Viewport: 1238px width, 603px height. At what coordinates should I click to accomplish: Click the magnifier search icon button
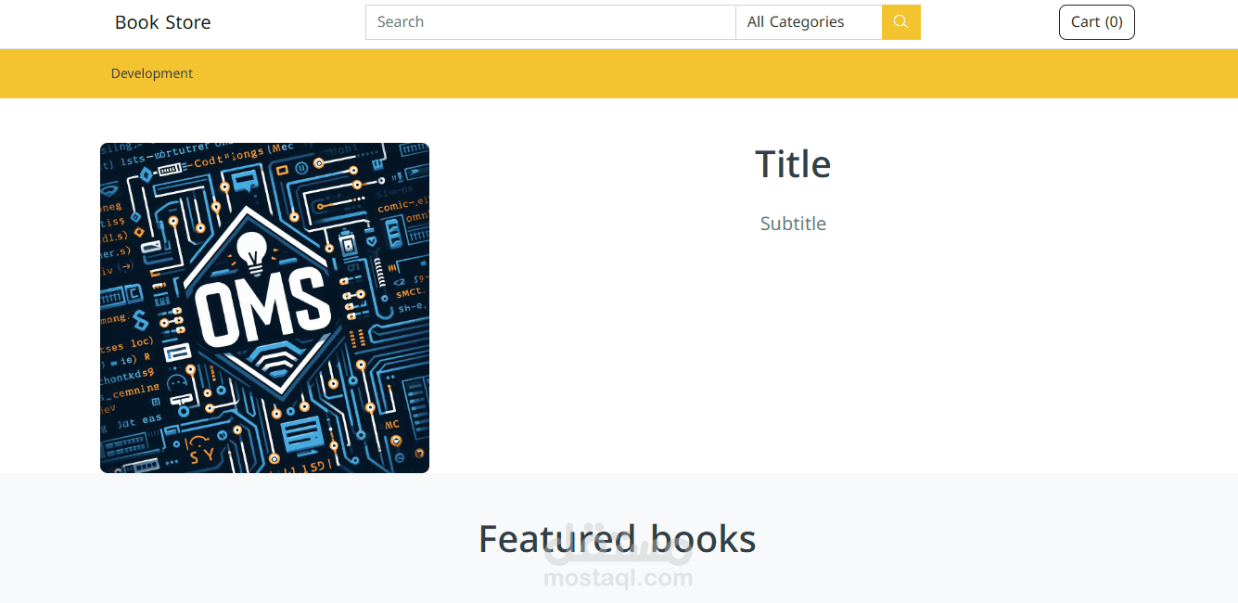(900, 22)
